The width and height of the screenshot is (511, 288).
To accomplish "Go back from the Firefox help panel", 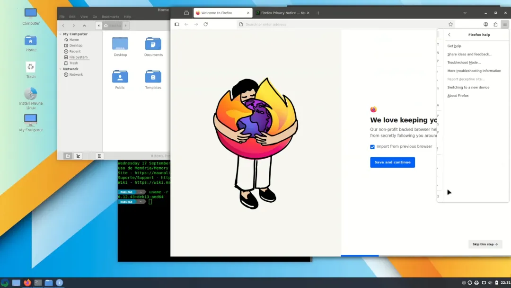I will tap(449, 35).
